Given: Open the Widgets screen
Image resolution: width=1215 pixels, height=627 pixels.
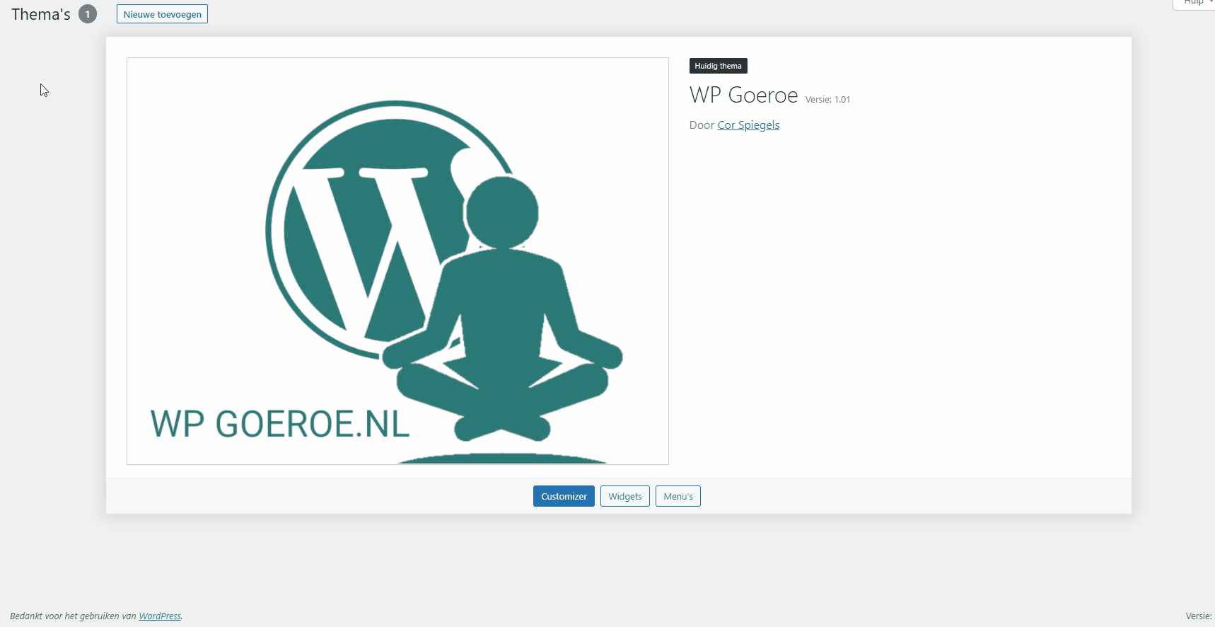Looking at the screenshot, I should (624, 496).
